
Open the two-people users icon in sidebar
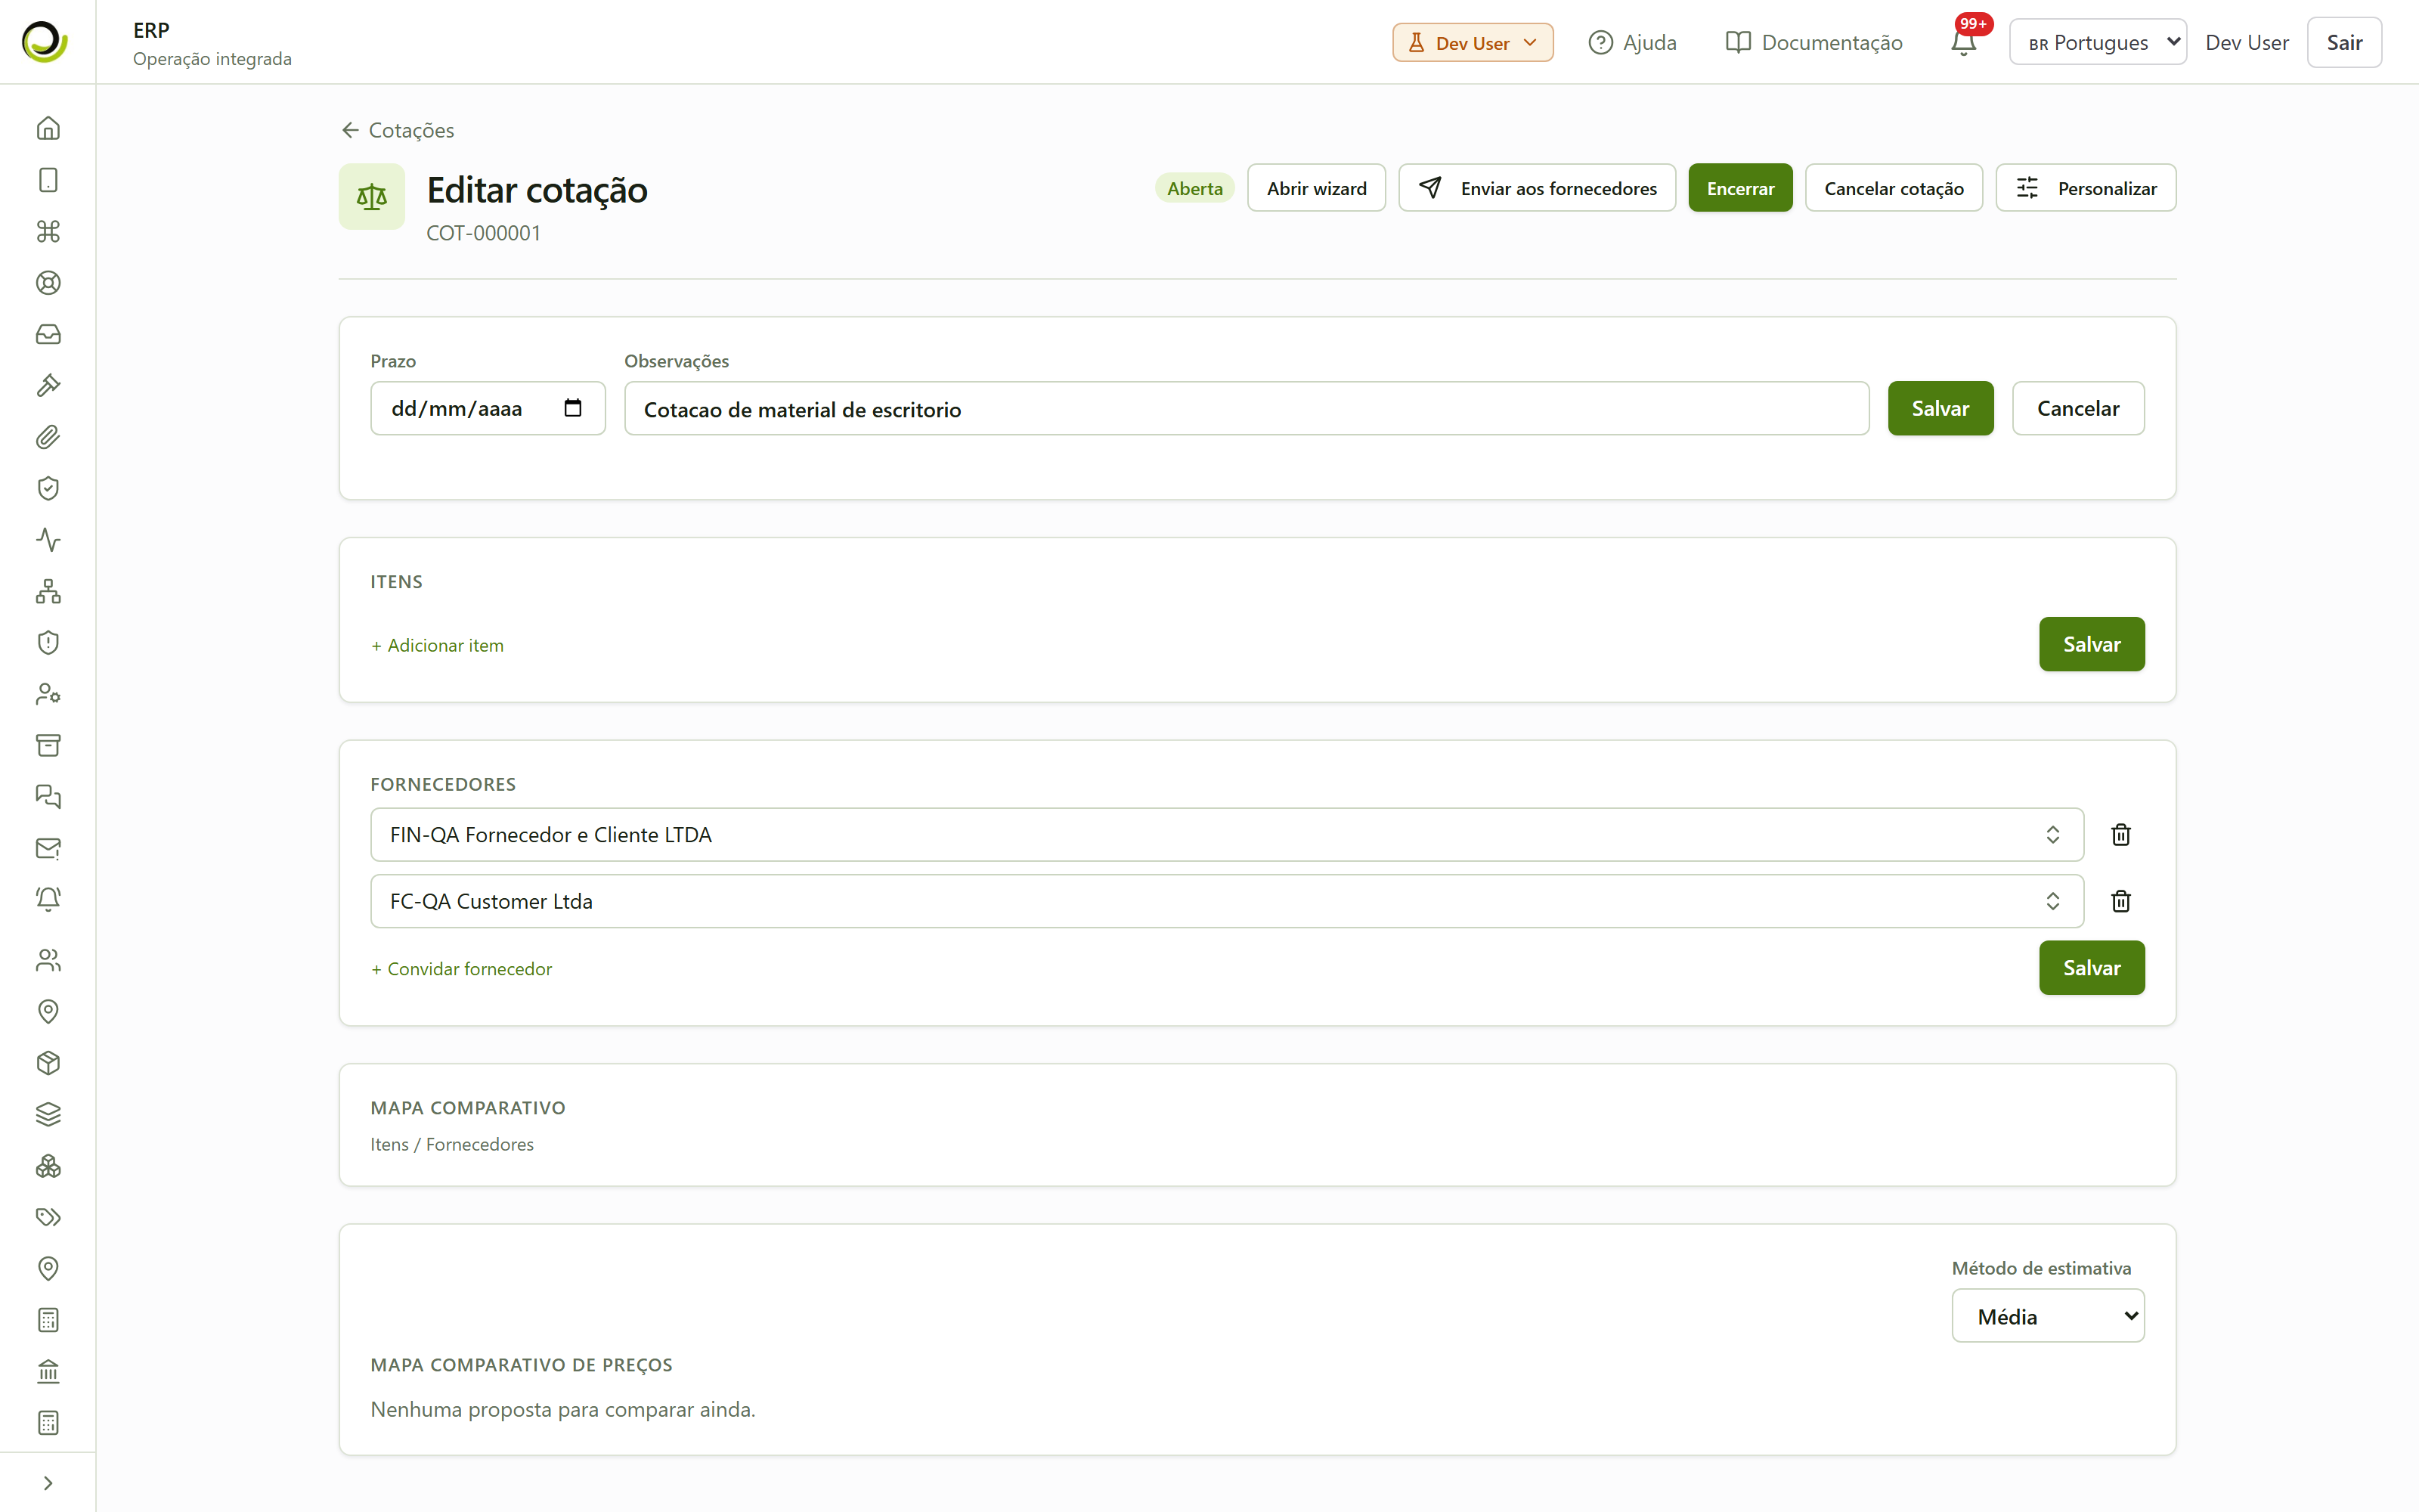[x=48, y=960]
